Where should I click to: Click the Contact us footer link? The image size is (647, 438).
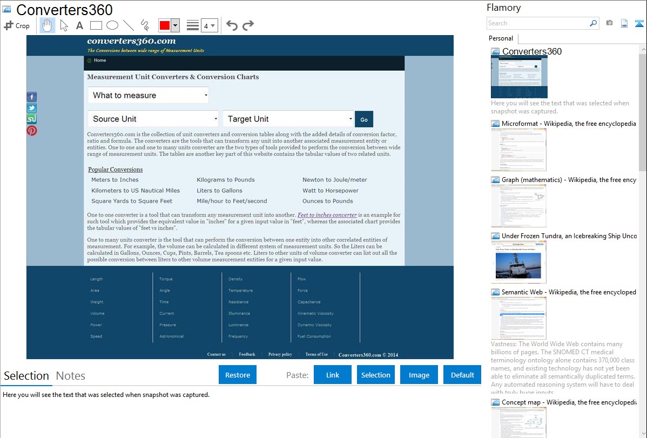pos(216,354)
